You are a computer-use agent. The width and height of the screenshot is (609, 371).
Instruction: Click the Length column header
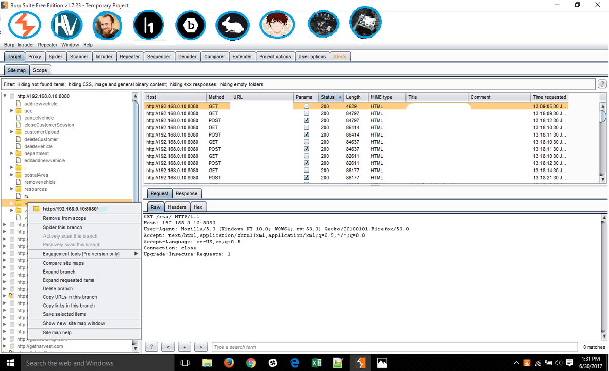[x=356, y=97]
